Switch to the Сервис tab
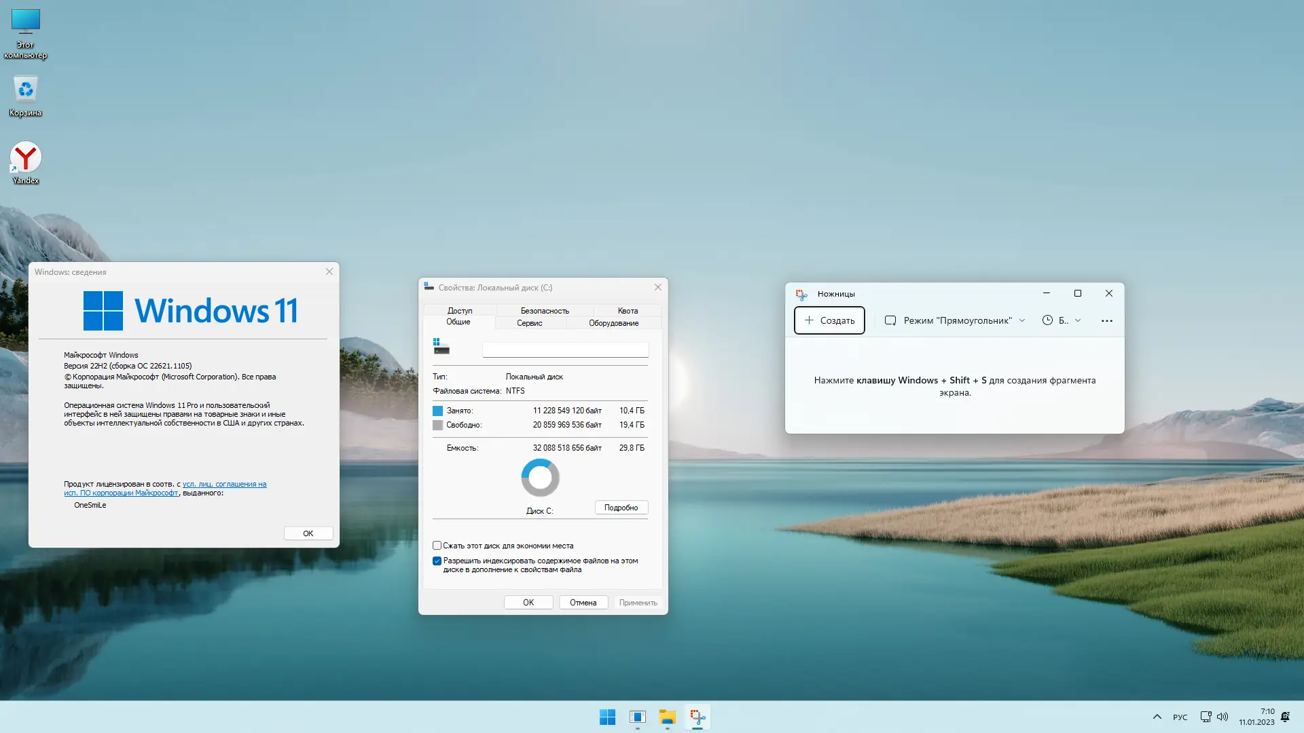 click(x=529, y=323)
